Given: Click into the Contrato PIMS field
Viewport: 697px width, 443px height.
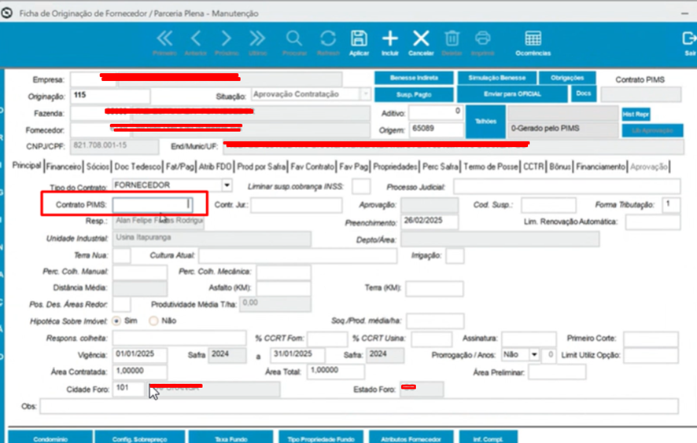Looking at the screenshot, I should coord(152,205).
